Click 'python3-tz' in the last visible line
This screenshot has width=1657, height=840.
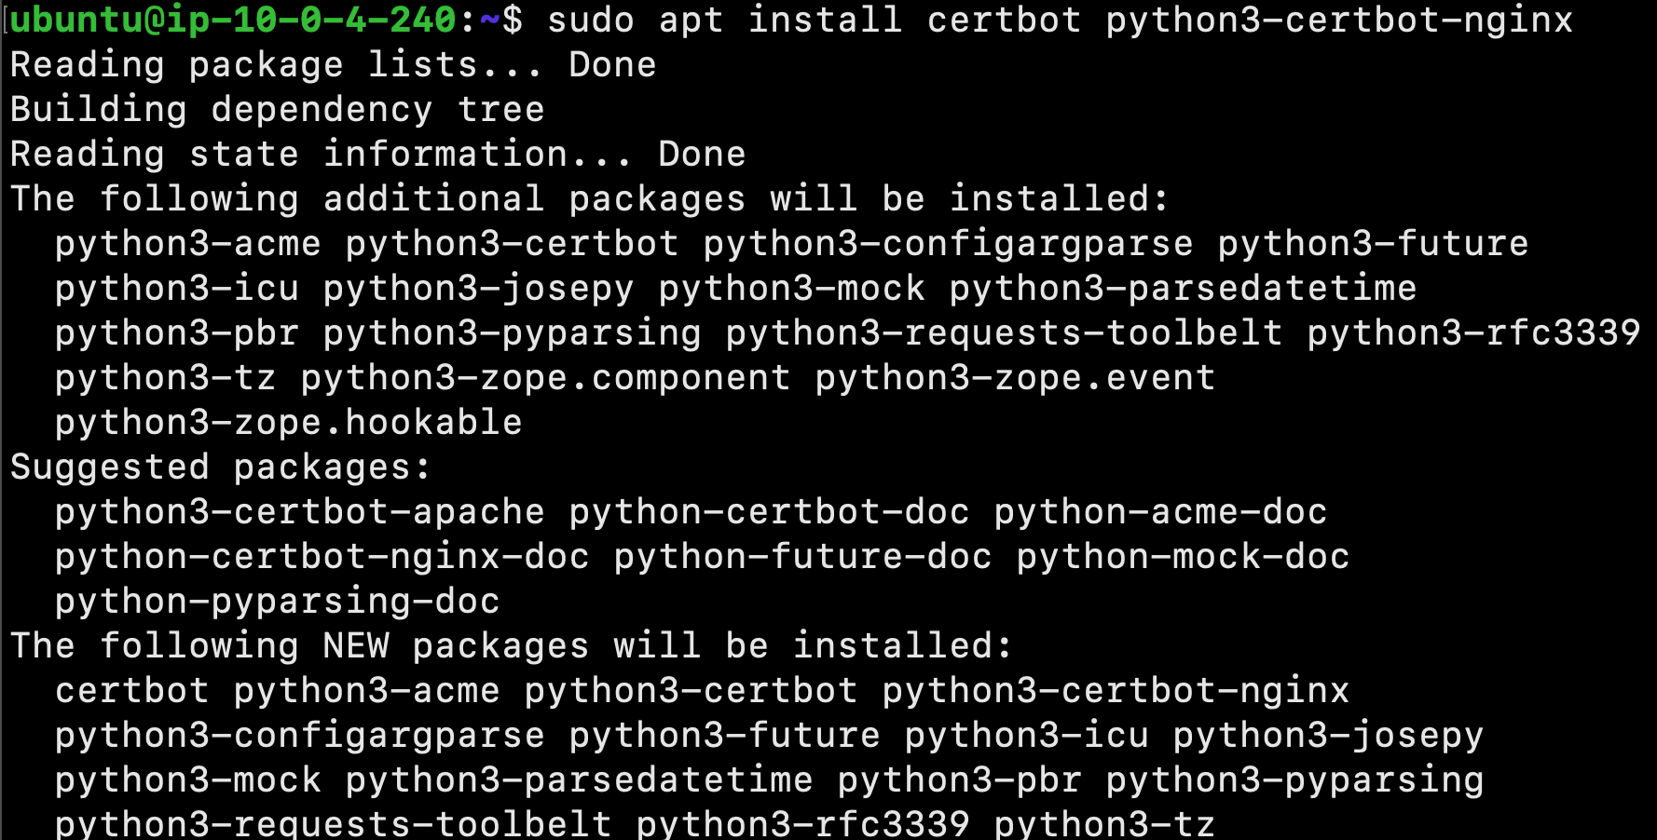point(1104,823)
